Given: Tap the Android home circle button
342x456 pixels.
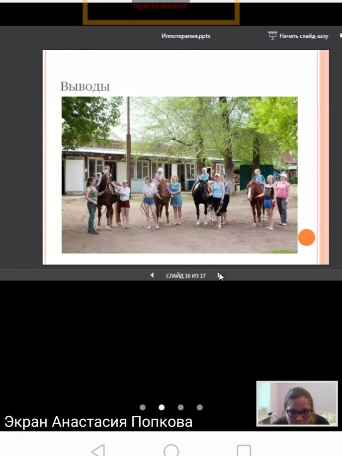Looking at the screenshot, I should coord(171,450).
